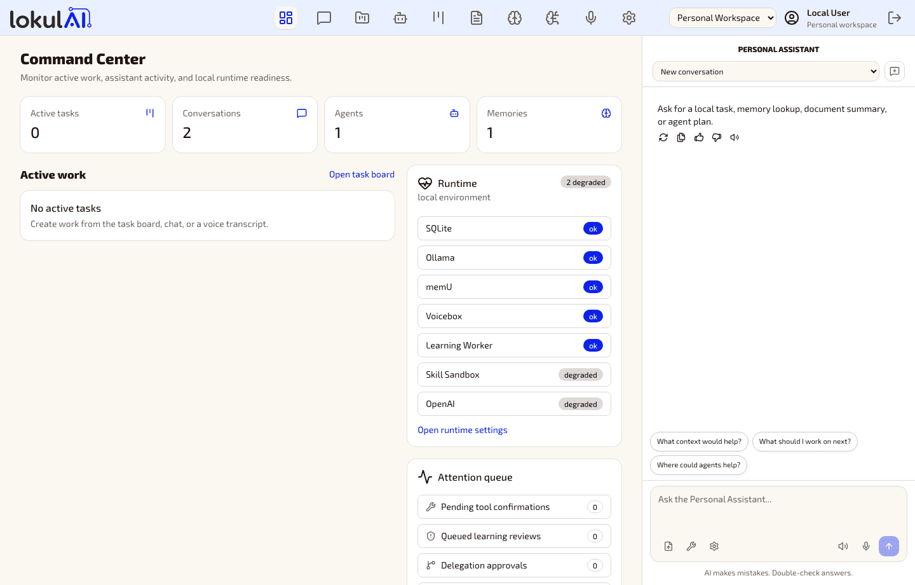Choose 'Where could agents help?' suggestion
Image resolution: width=915 pixels, height=585 pixels.
[x=698, y=465]
